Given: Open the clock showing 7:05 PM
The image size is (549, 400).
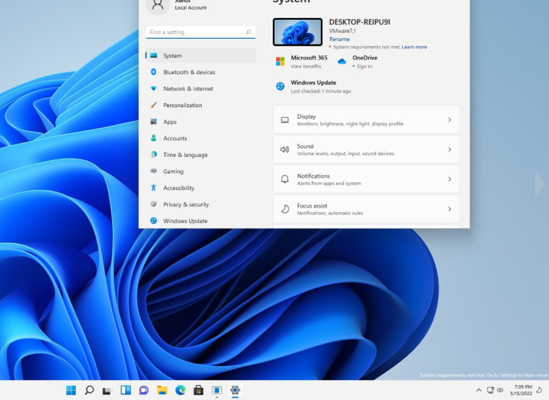Looking at the screenshot, I should [x=521, y=390].
